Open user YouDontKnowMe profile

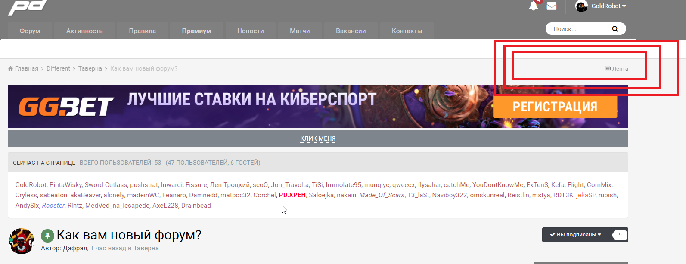[498, 185]
